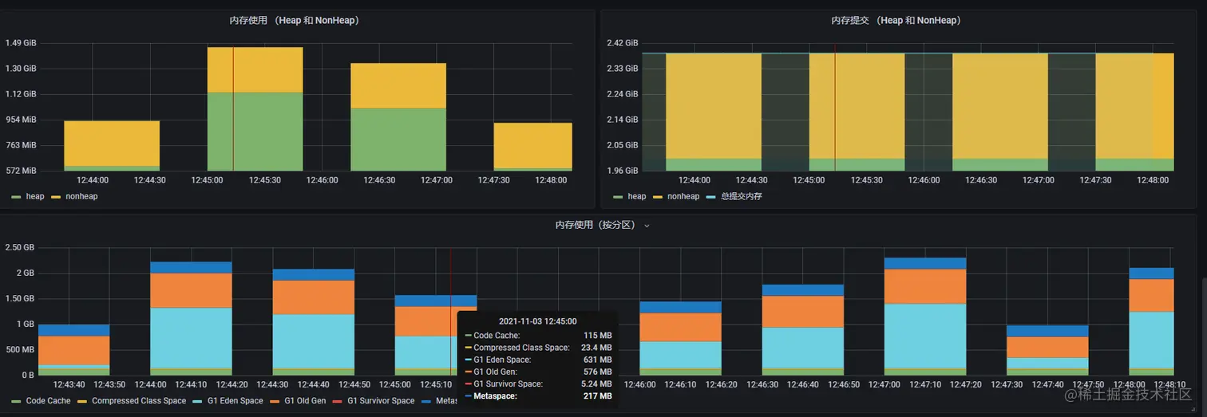The image size is (1207, 417).
Task: Toggle Code Cache series in legend
Action: (48, 401)
